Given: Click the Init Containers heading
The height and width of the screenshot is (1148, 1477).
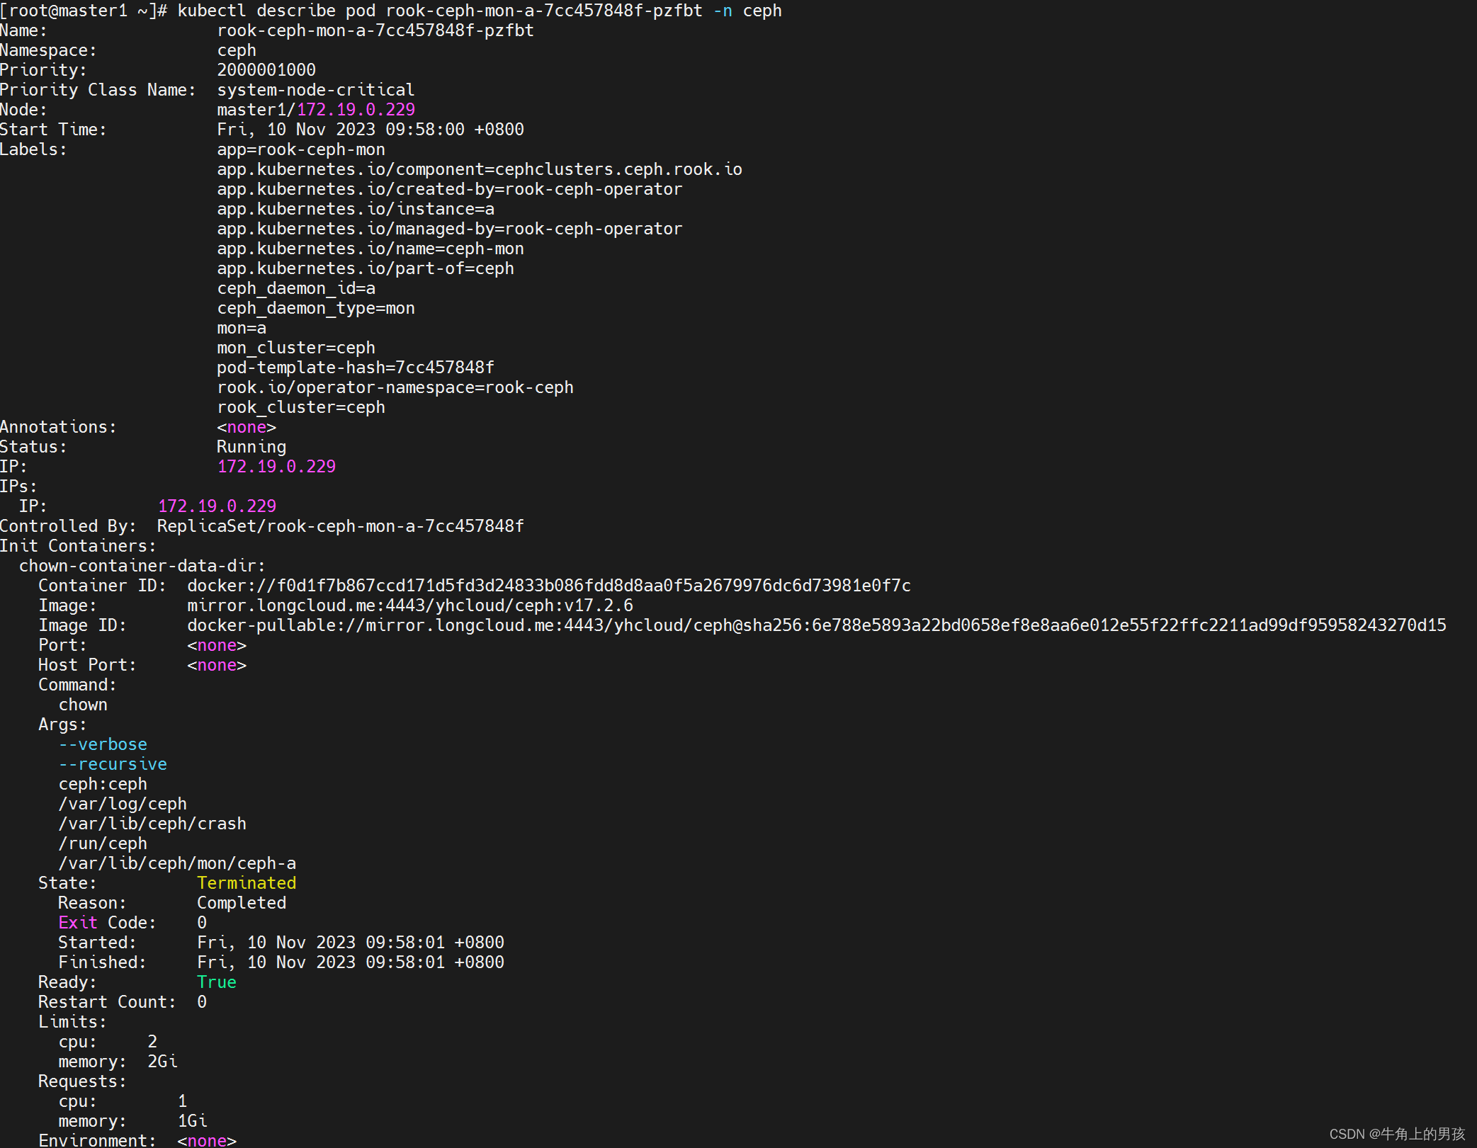Looking at the screenshot, I should tap(78, 546).
